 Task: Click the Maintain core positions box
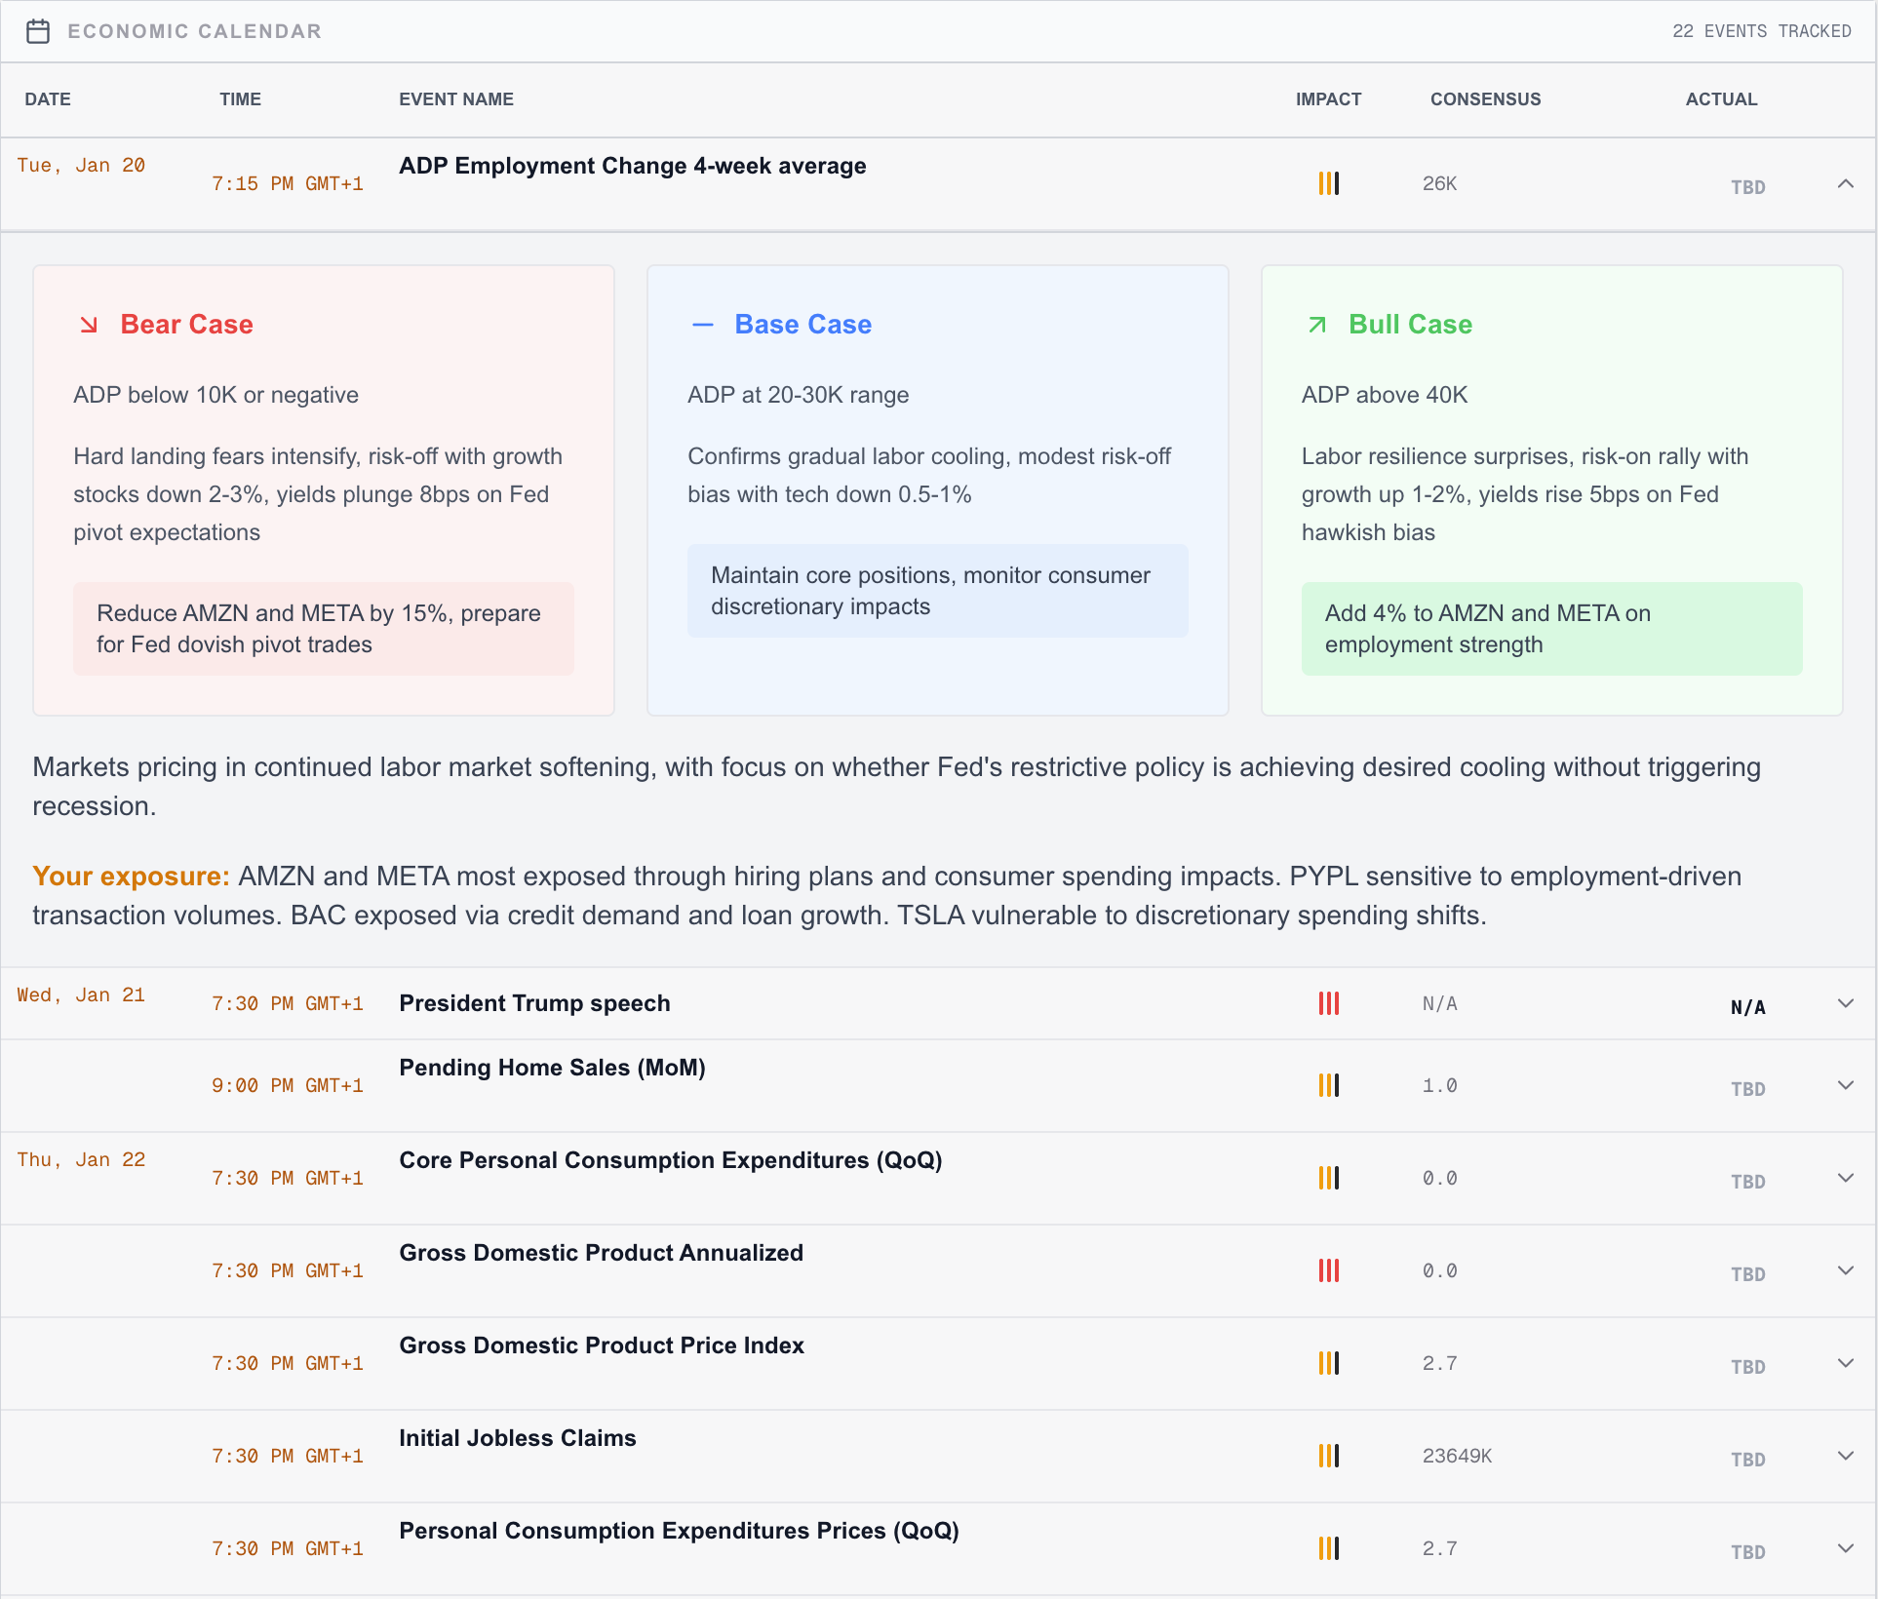point(937,591)
